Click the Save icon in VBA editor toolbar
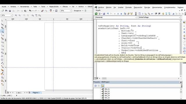 [104, 14]
